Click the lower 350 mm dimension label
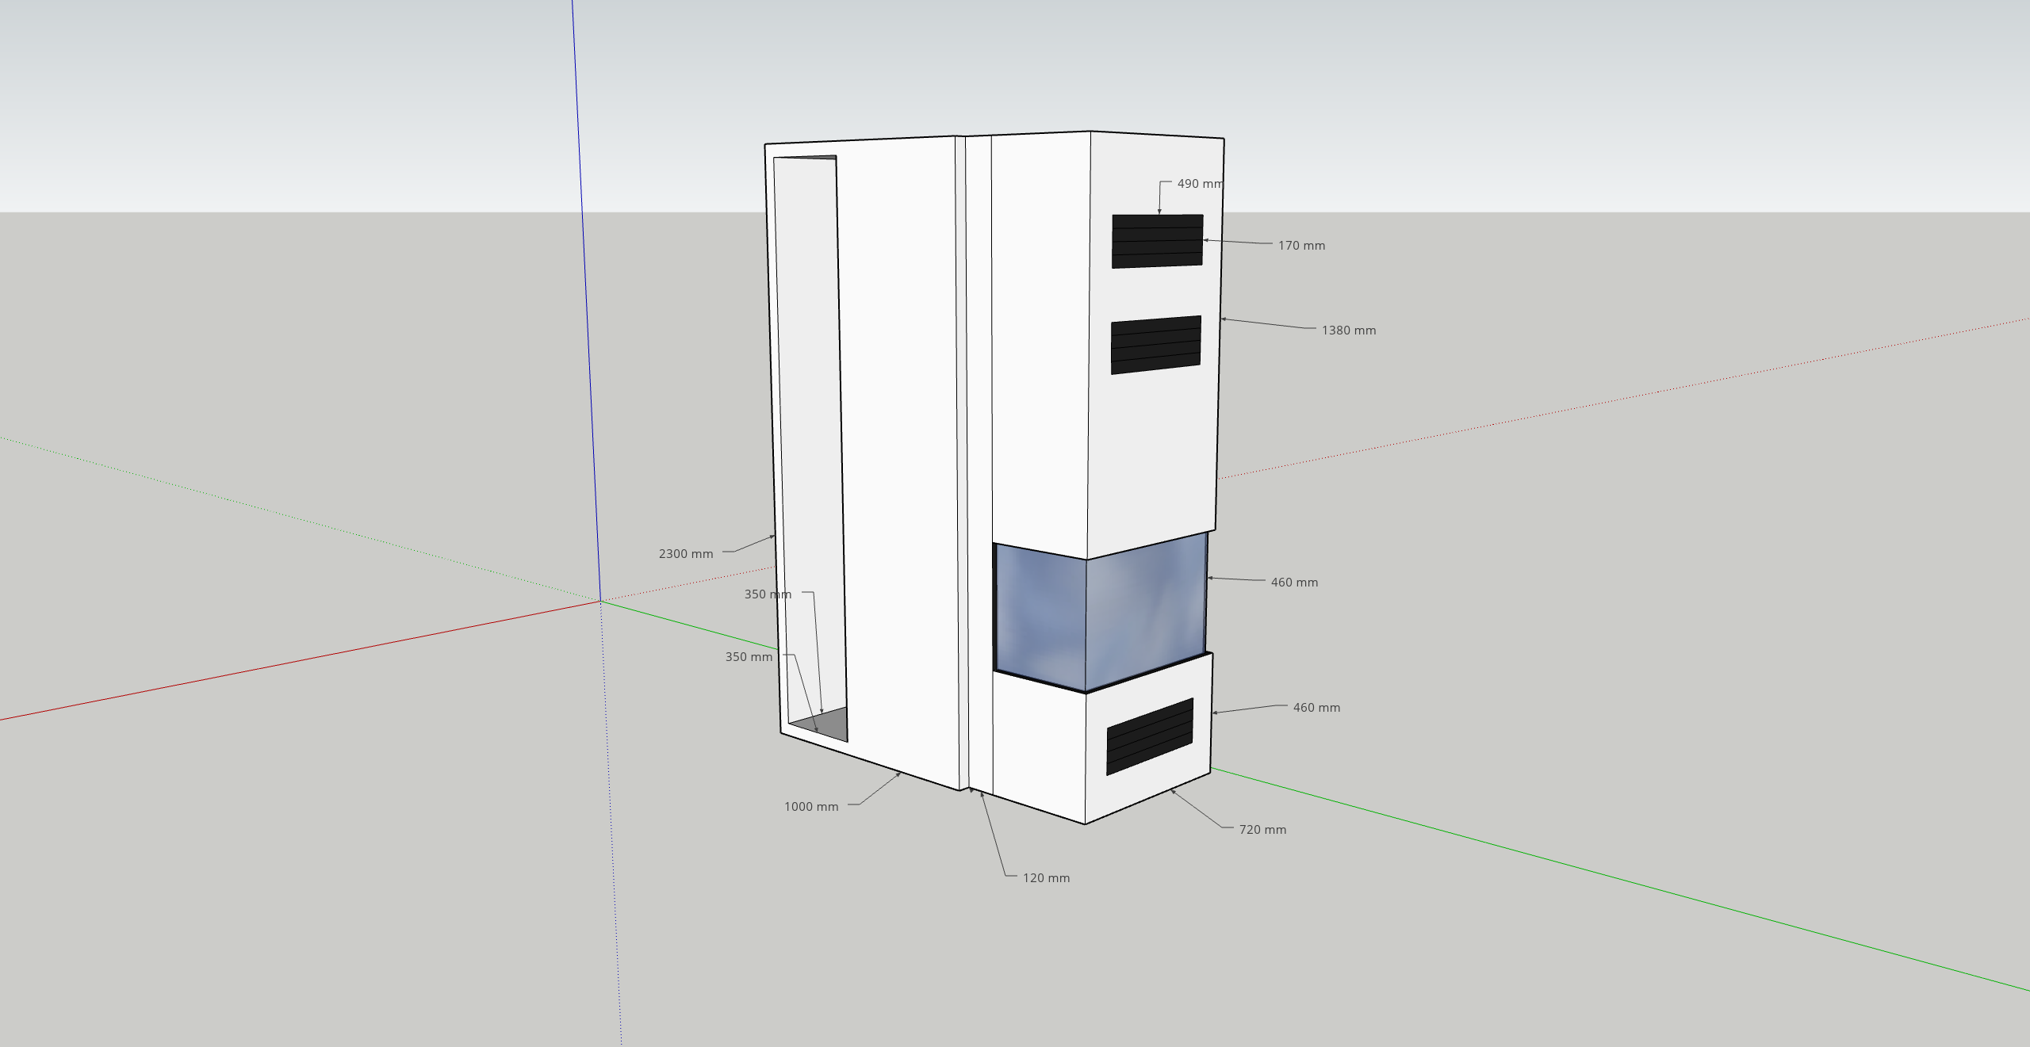The width and height of the screenshot is (2030, 1047). [748, 657]
